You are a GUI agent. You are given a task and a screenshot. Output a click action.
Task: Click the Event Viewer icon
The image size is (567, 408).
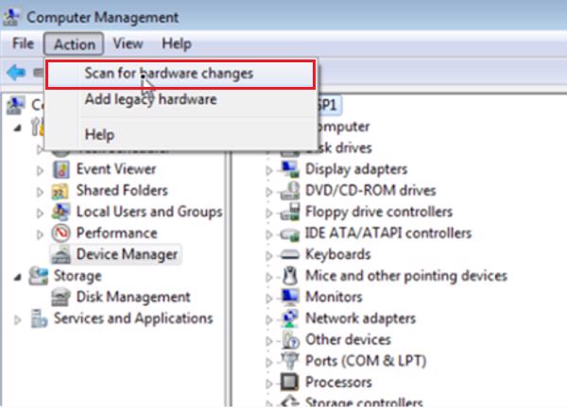pos(61,169)
